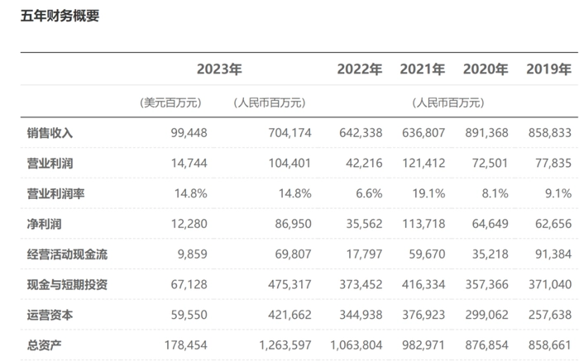Screen dimensions: 579x361
Task: Select the 2020年 column header
Action: [486, 69]
